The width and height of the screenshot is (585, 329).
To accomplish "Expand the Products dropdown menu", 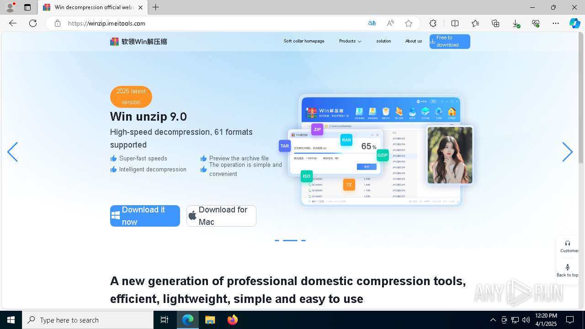I will click(350, 41).
